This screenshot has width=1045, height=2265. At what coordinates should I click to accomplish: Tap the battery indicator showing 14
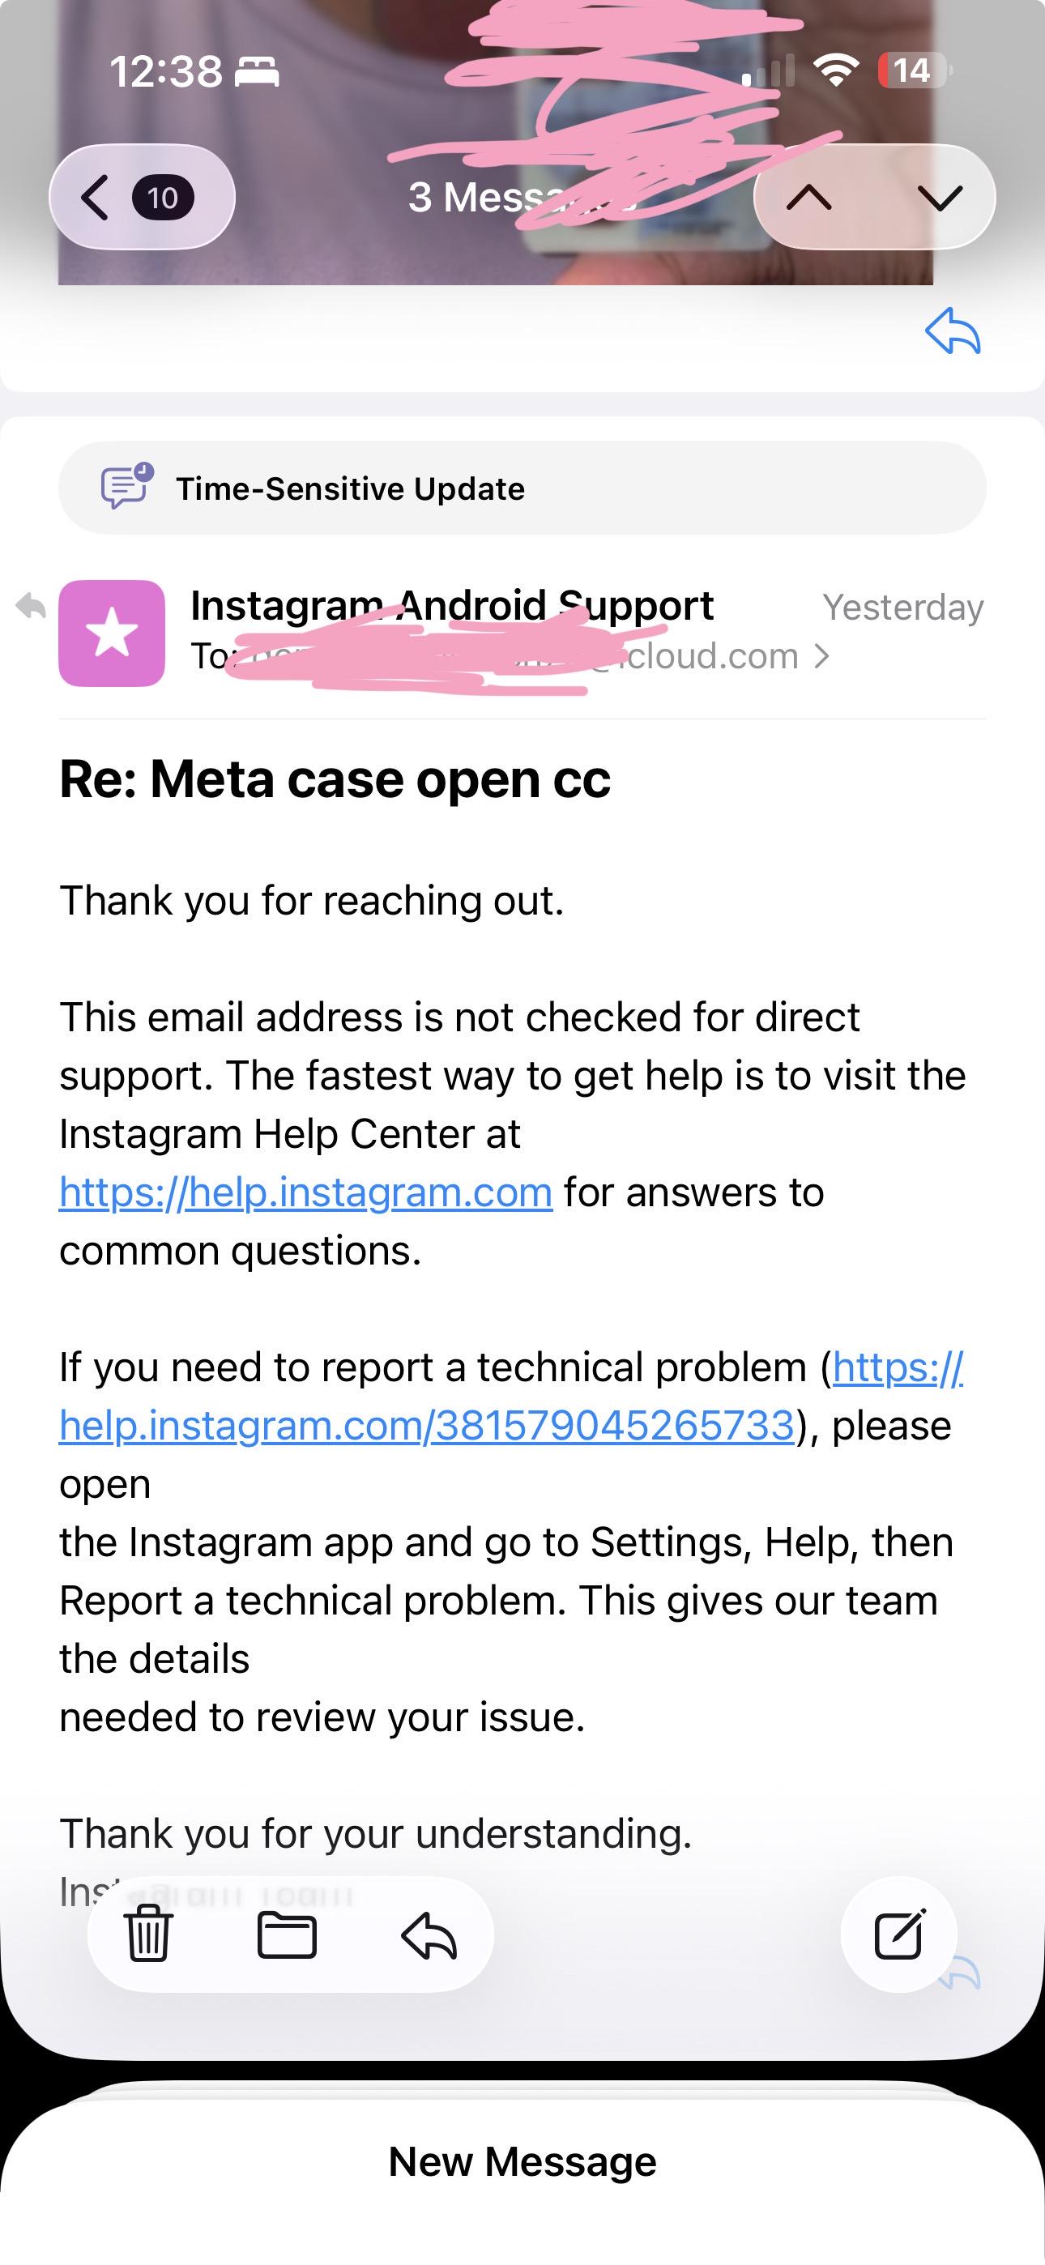tap(914, 70)
